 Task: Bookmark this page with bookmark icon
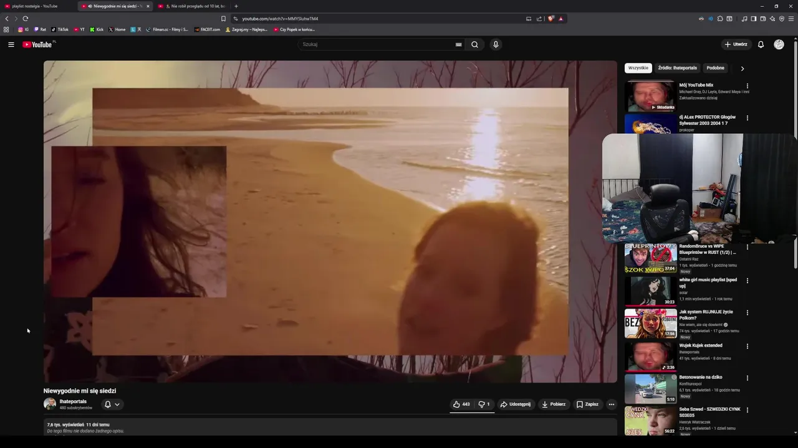tap(224, 19)
